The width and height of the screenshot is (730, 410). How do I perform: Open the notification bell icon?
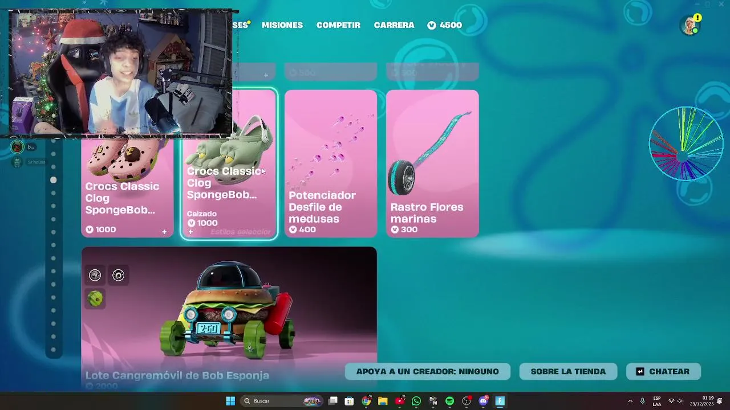click(x=720, y=401)
